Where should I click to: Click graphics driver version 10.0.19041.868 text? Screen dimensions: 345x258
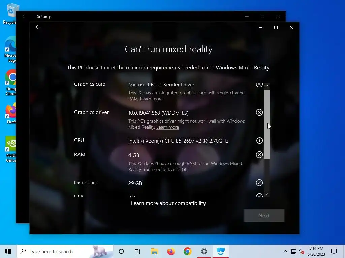158,113
